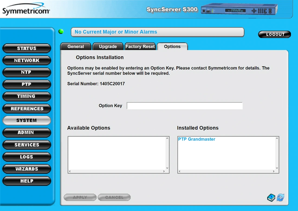The image size is (298, 211).
Task: Navigate to the References menu
Action: tap(27, 109)
